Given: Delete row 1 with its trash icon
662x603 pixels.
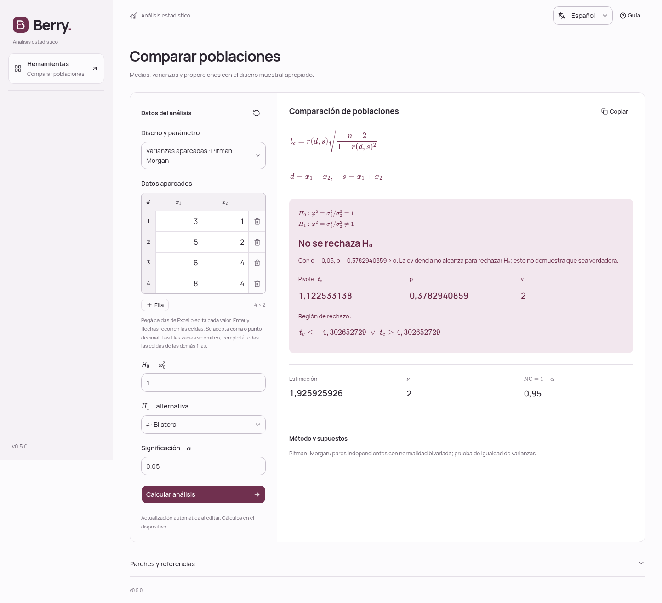Looking at the screenshot, I should point(257,222).
